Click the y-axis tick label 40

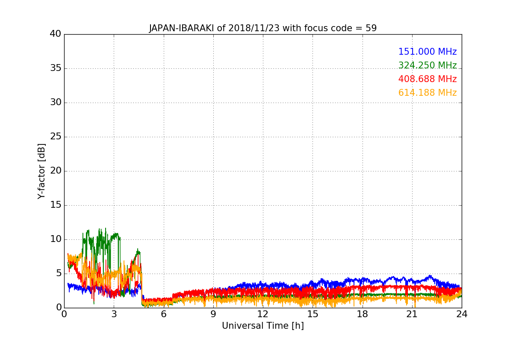(56, 34)
